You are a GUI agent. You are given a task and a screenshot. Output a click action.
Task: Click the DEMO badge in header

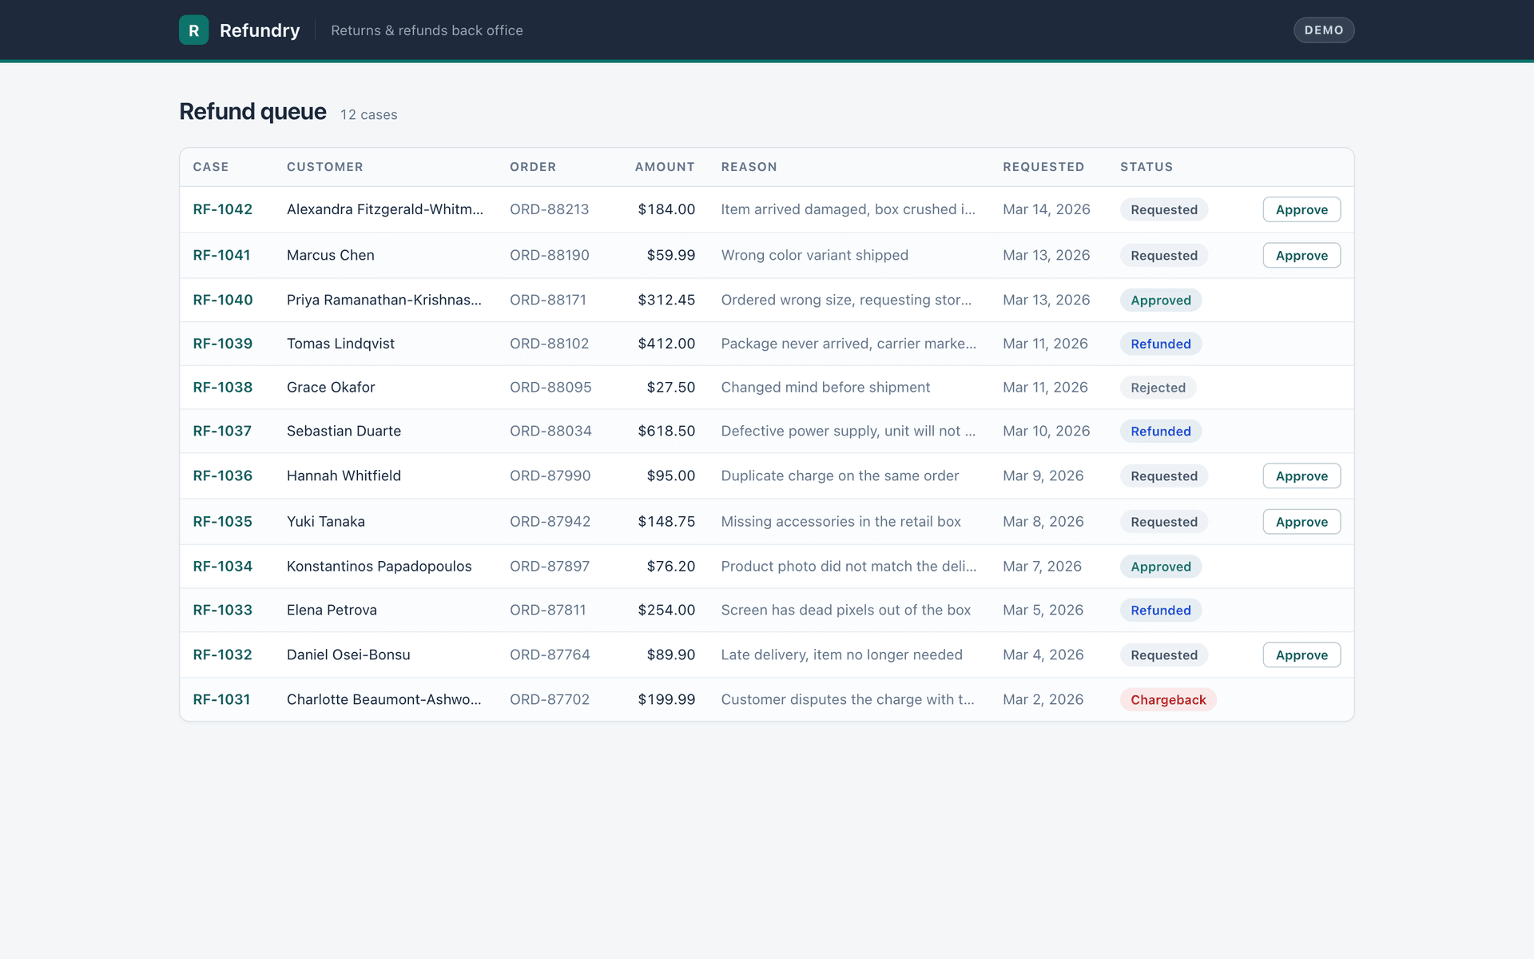click(x=1324, y=30)
